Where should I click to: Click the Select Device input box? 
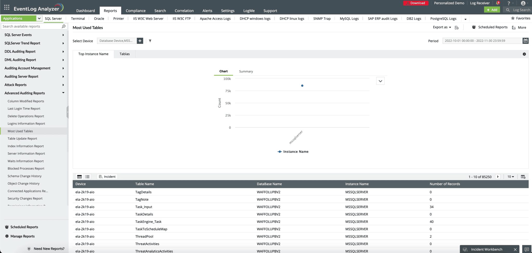[117, 41]
